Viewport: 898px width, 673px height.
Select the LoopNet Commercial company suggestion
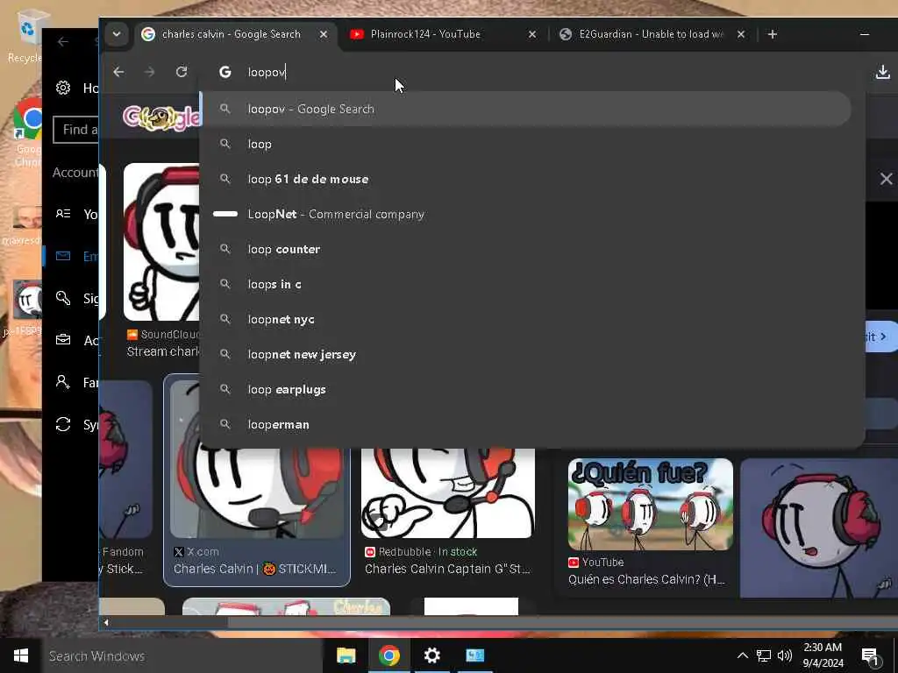tap(526, 214)
